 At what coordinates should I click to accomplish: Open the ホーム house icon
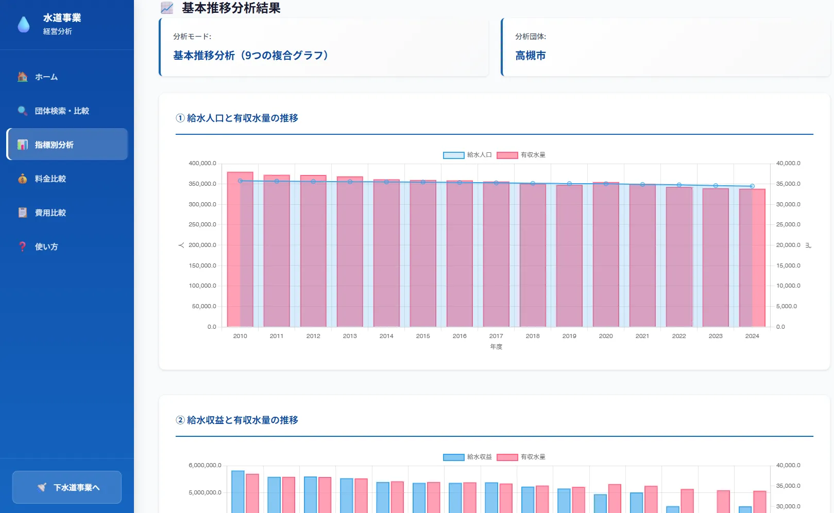coord(23,77)
